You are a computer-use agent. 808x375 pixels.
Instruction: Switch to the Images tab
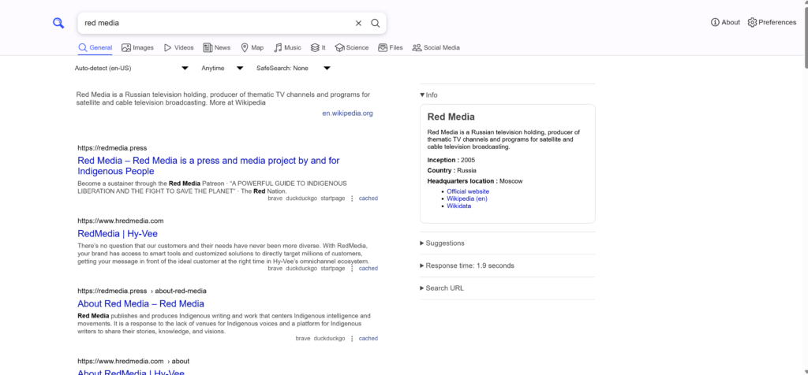coord(137,47)
